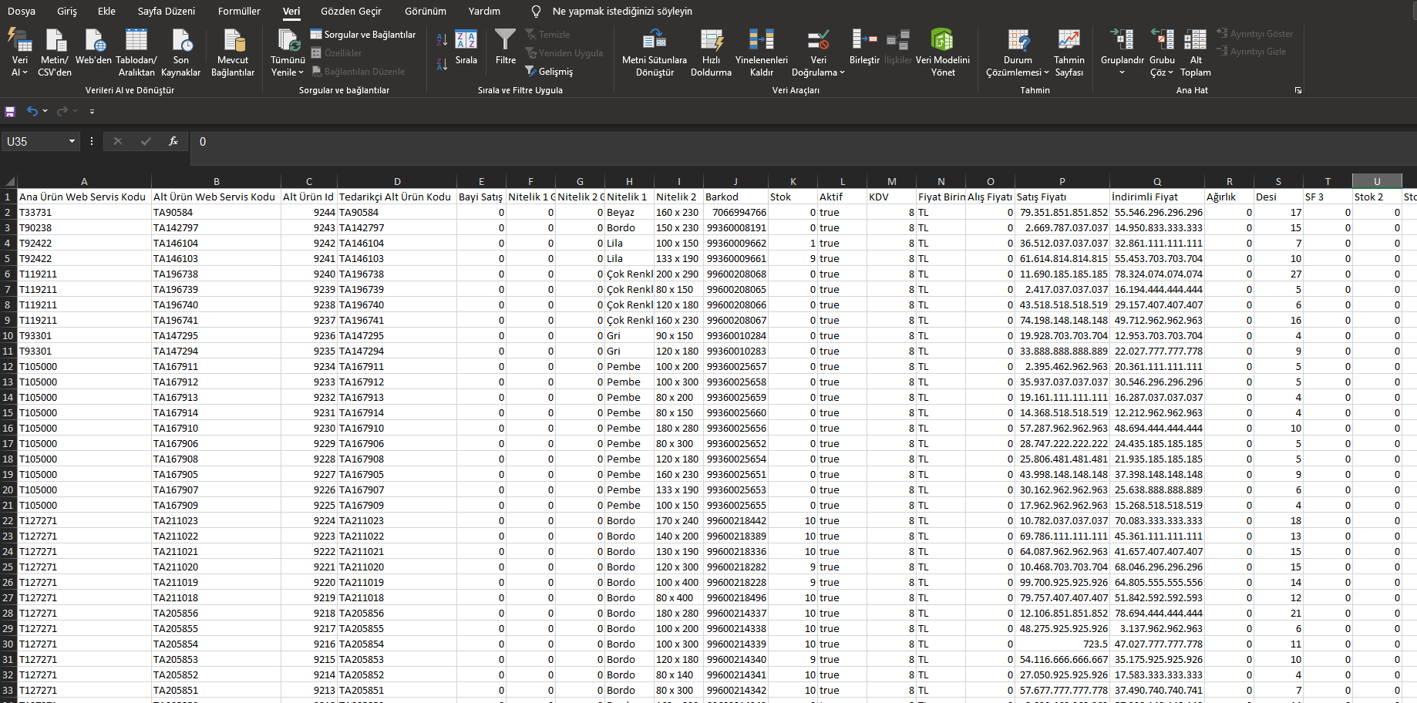Open Veri Doğrulama validation tool
This screenshot has width=1417, height=703.
pos(818,52)
